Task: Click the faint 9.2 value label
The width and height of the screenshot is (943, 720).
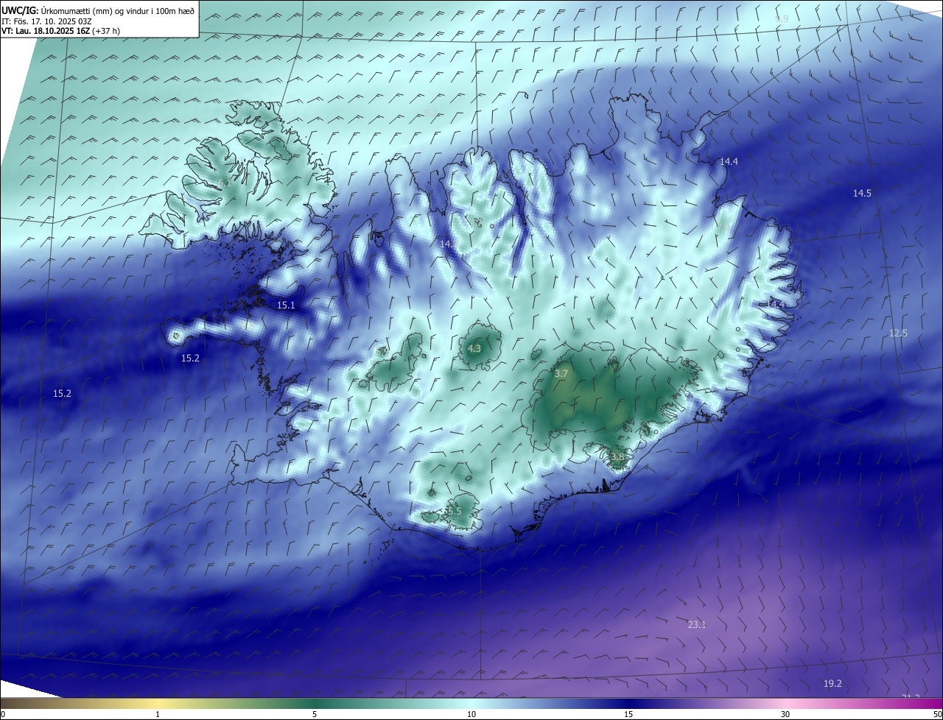Action: click(x=430, y=113)
